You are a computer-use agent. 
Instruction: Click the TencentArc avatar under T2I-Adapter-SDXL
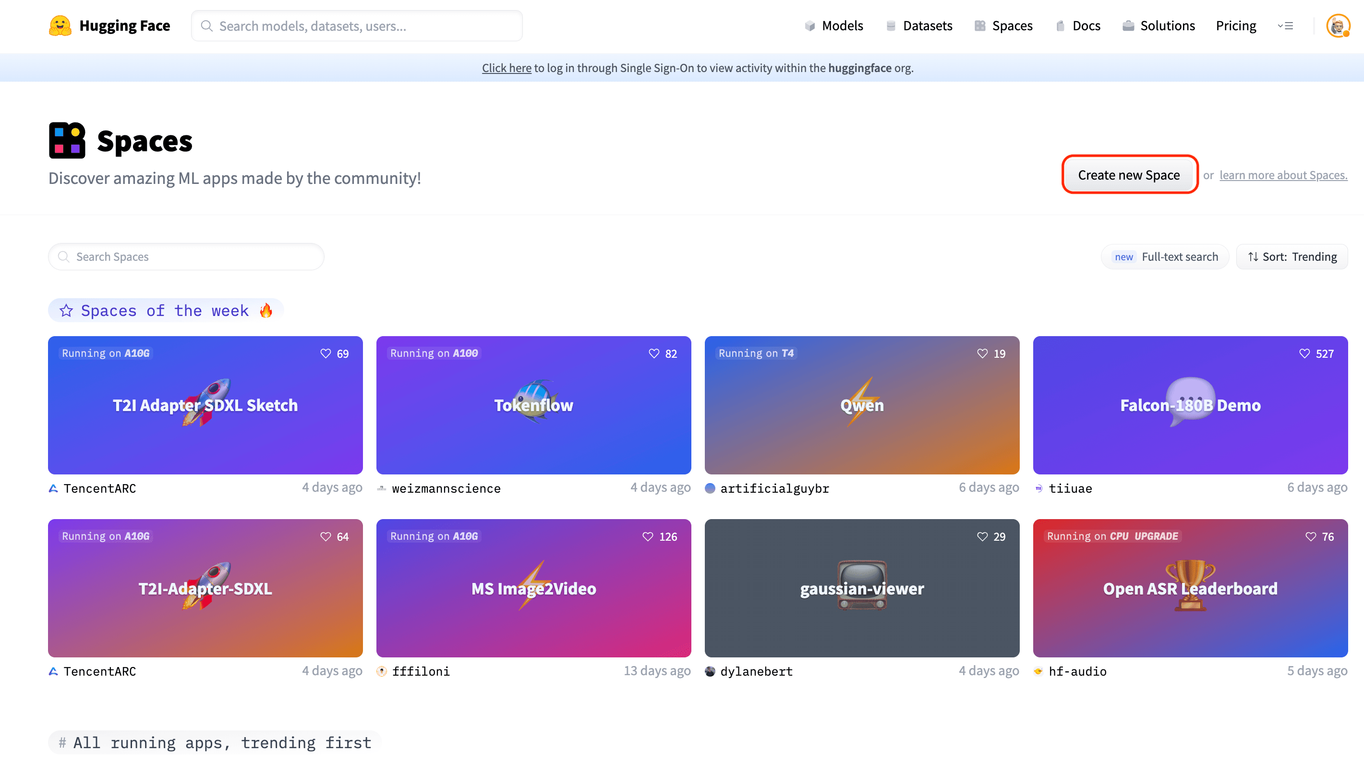point(53,671)
